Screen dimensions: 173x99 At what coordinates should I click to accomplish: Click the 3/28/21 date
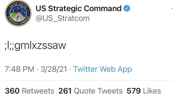tap(54, 69)
